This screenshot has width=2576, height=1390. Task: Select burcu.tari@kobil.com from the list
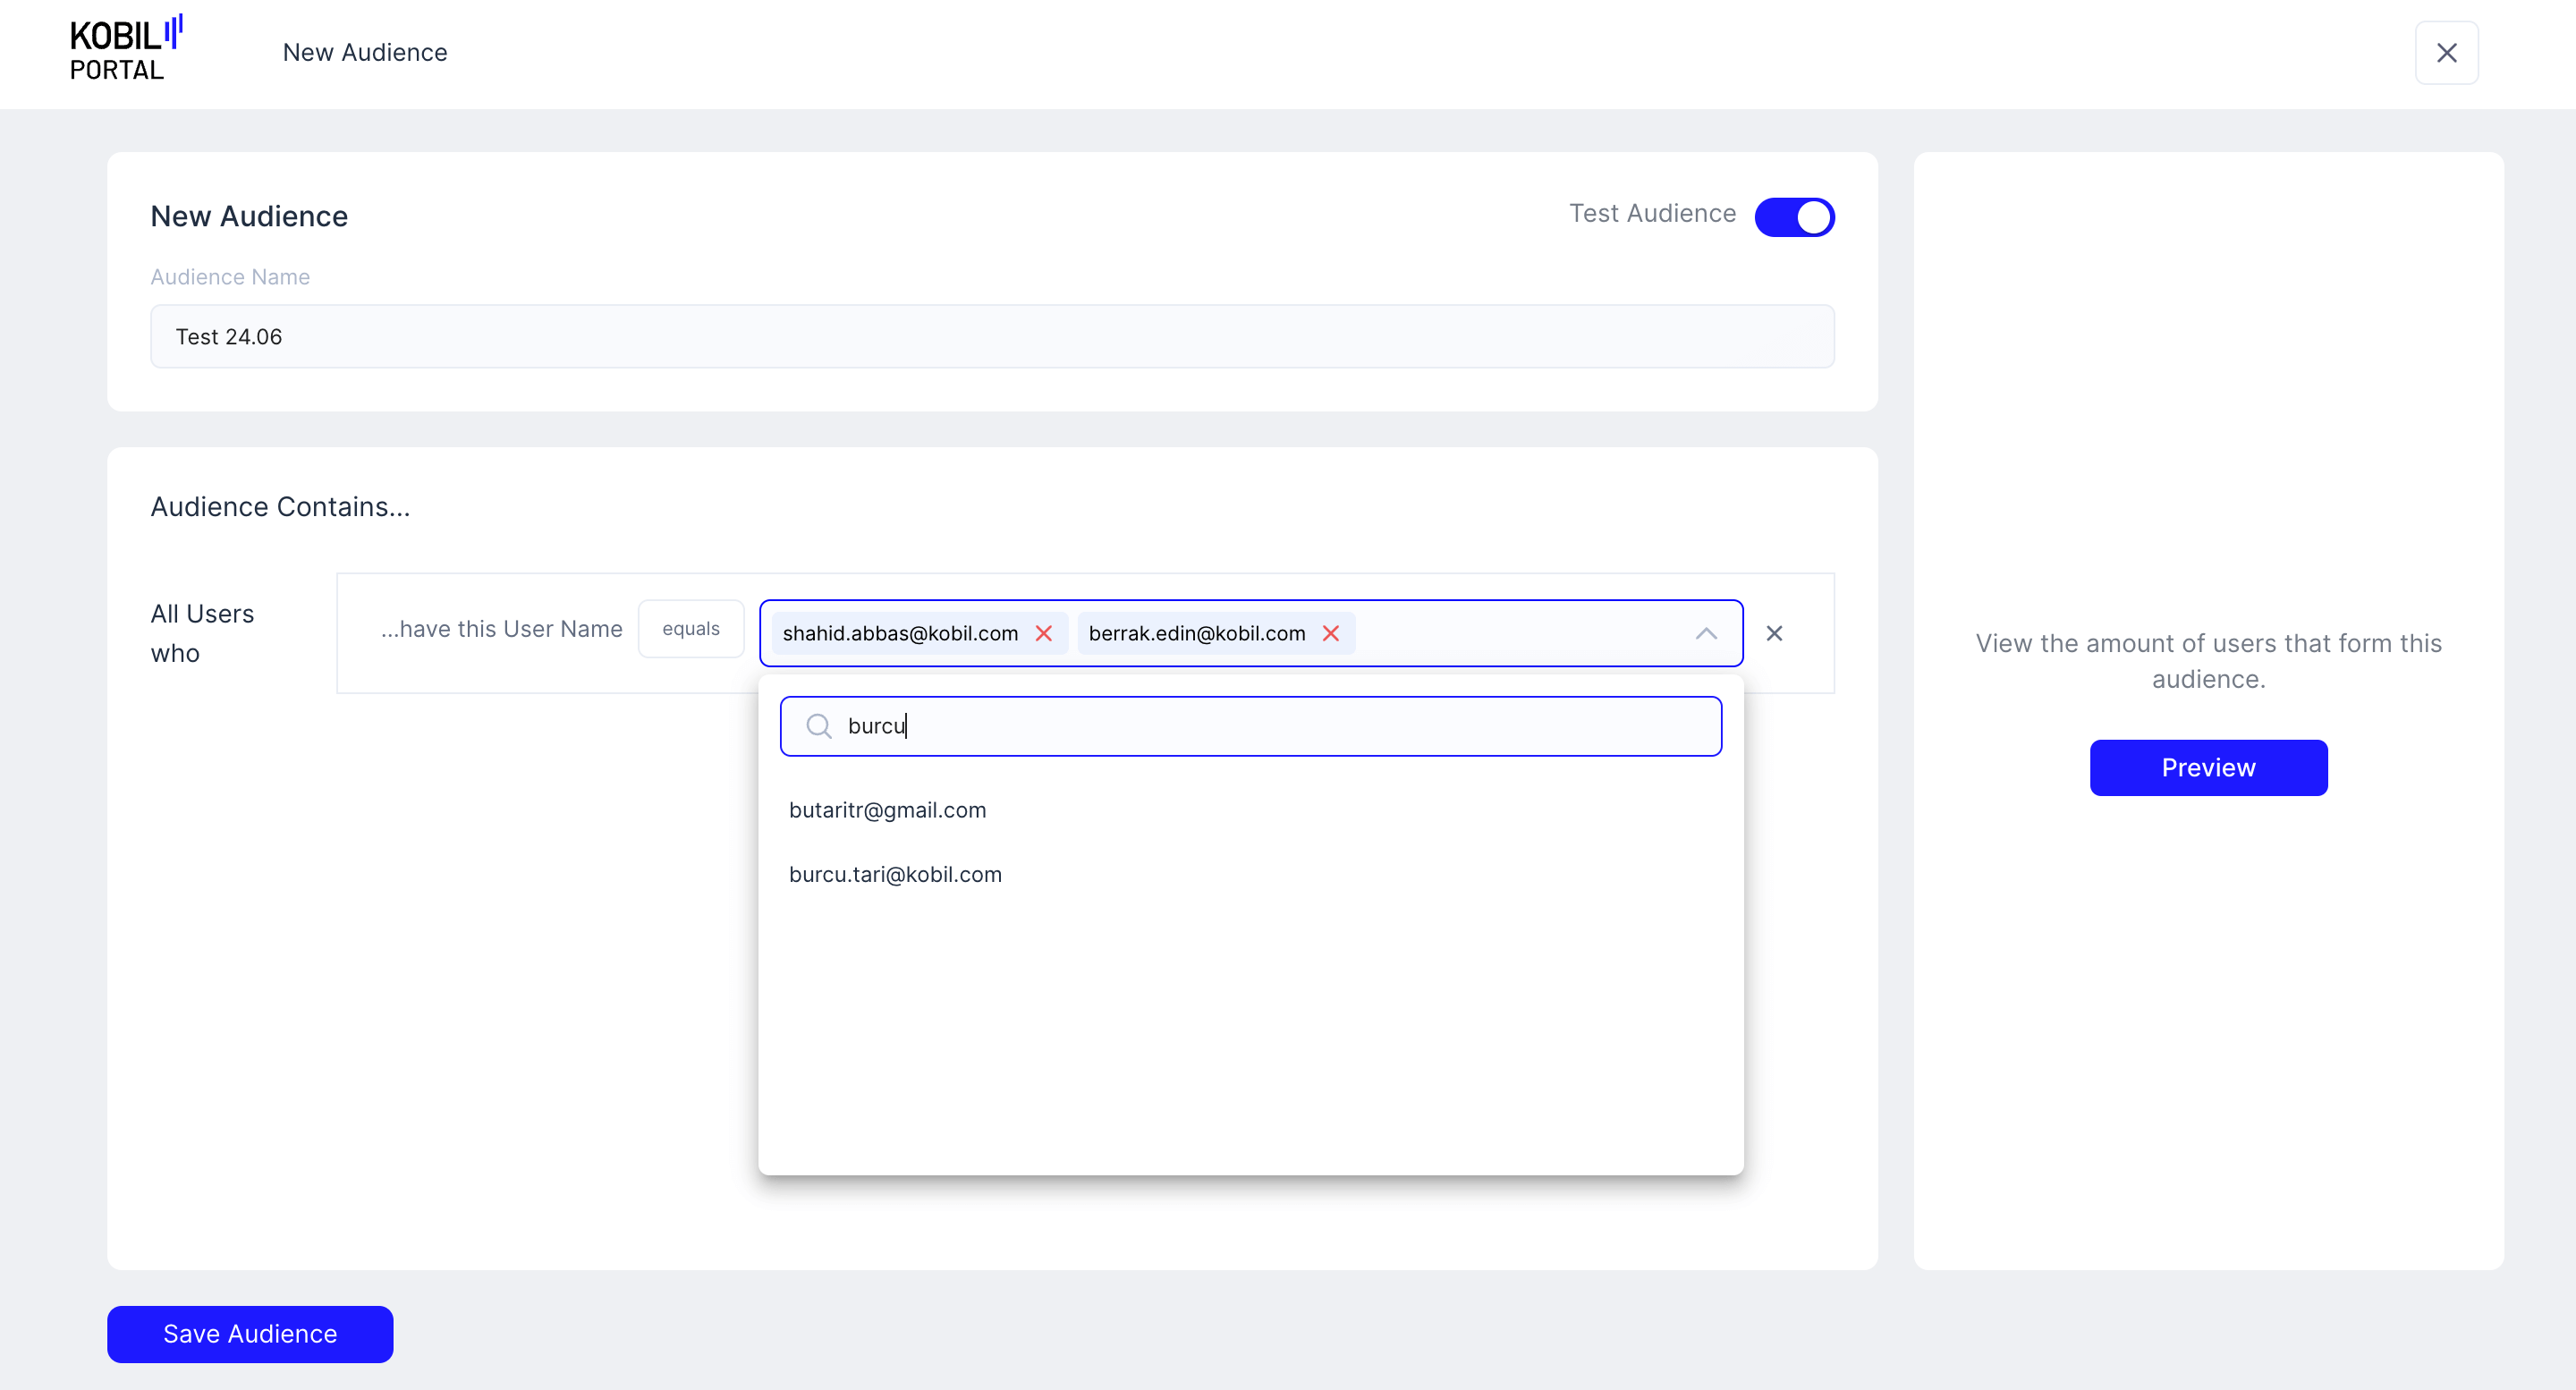(x=895, y=874)
